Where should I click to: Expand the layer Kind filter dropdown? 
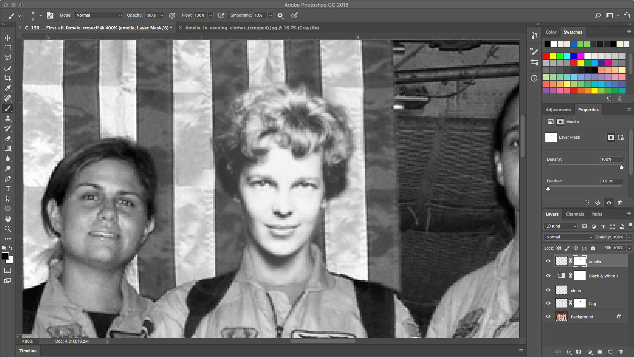561,226
